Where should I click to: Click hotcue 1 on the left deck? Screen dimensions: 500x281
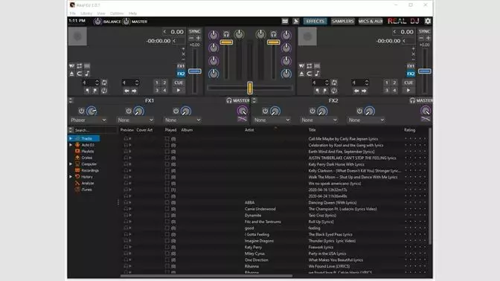click(156, 83)
